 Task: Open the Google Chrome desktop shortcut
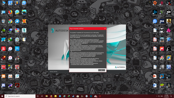pos(10,23)
